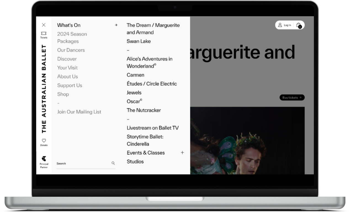Select What's On menu item
The width and height of the screenshot is (350, 212).
pos(69,25)
